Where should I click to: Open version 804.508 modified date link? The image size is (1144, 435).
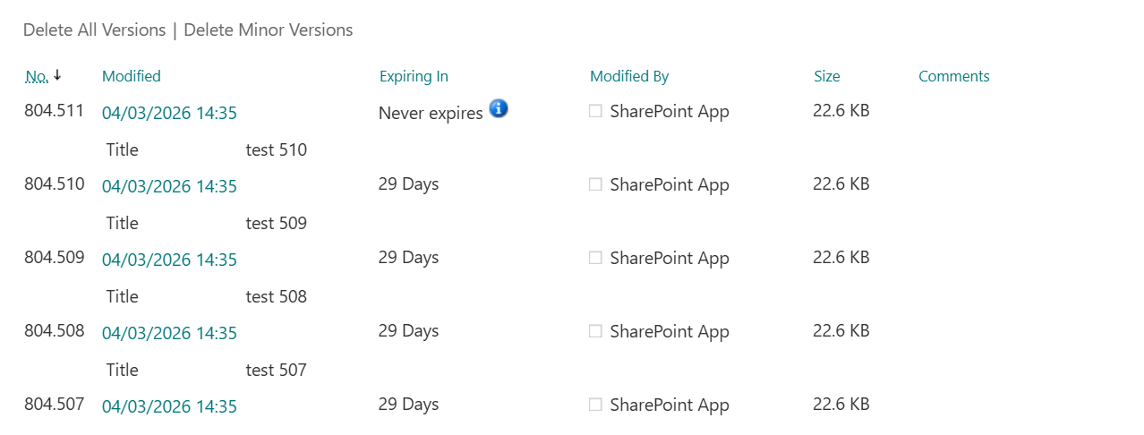[169, 334]
